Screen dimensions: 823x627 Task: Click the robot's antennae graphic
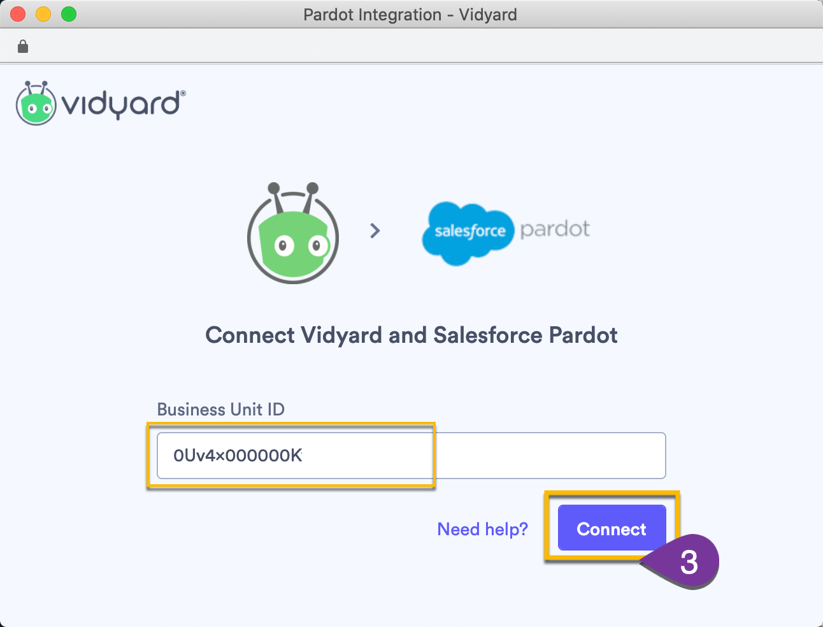coord(292,189)
